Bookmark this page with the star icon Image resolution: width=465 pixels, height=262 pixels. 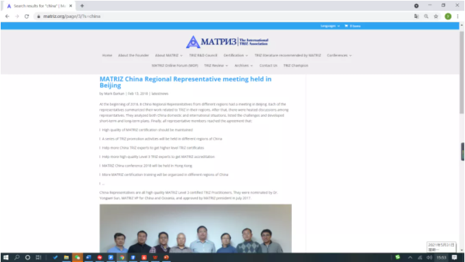pos(435,17)
